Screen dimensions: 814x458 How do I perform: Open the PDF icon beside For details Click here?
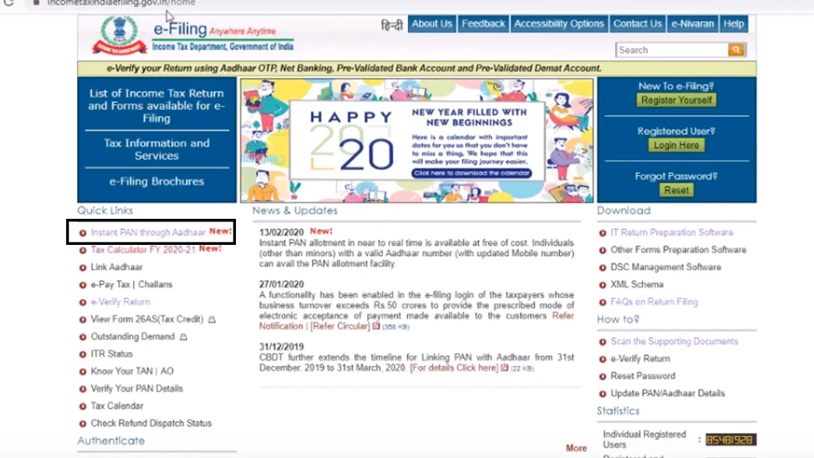point(505,368)
